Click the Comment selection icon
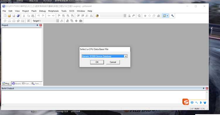The width and height of the screenshot is (220, 115). [x=87, y=16]
